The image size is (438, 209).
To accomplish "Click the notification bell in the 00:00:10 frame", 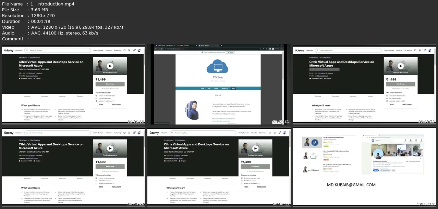I will click(x=134, y=50).
